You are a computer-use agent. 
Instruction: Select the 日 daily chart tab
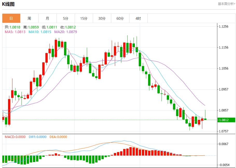tap(11, 18)
